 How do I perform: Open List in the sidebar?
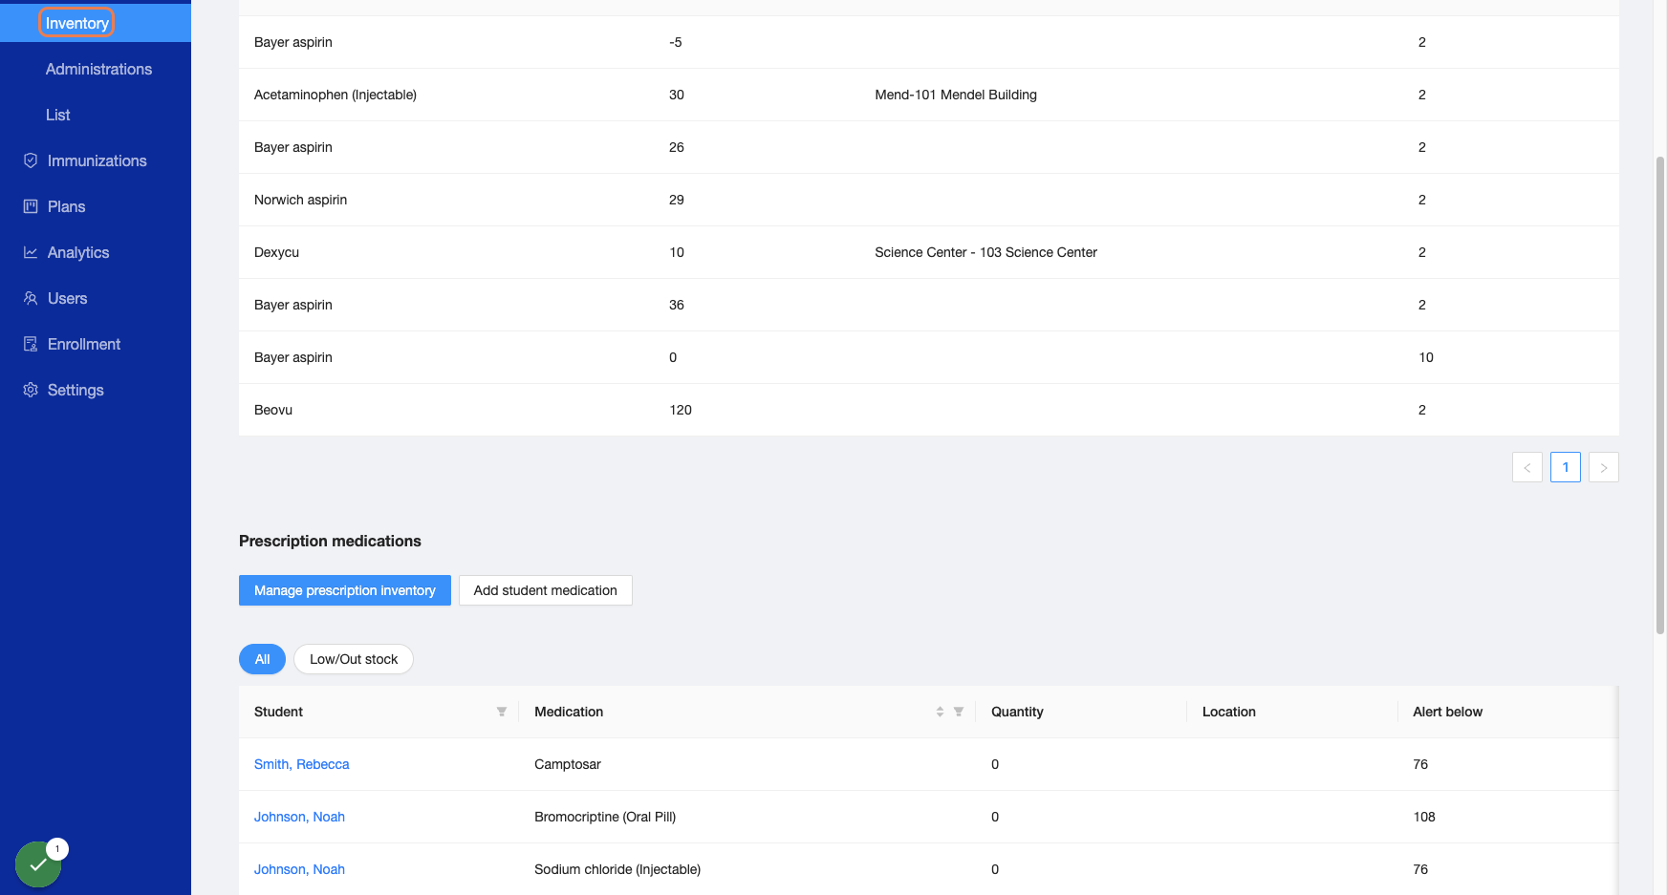click(58, 115)
